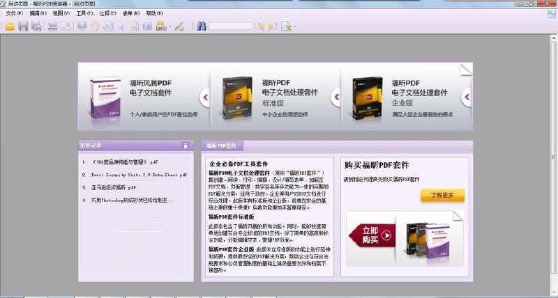The width and height of the screenshot is (558, 298).
Task: Click the yellow 了解更多 button
Action: click(x=442, y=196)
